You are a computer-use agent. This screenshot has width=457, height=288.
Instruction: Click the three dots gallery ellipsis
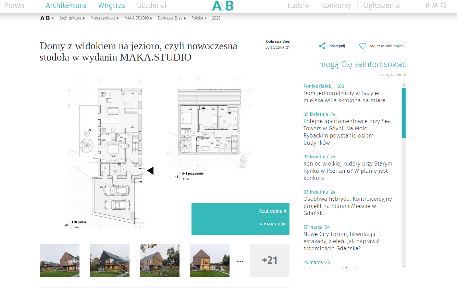(x=240, y=262)
